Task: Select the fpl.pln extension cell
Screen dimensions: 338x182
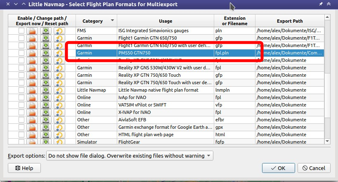Action: [x=234, y=53]
